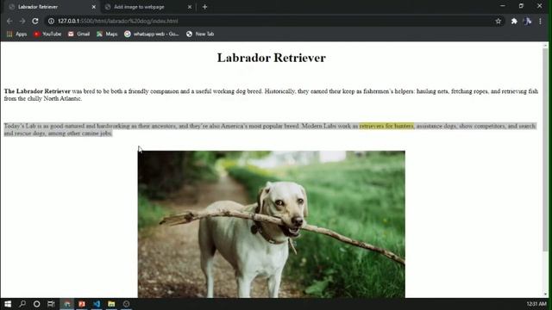Reload the Labrador page
The height and width of the screenshot is (310, 552).
pos(35,21)
